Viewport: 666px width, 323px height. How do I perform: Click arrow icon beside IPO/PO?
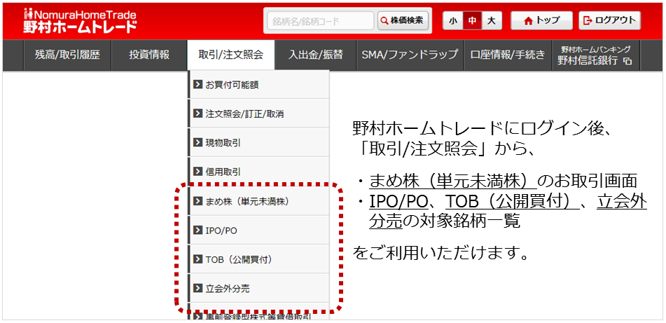tap(197, 230)
